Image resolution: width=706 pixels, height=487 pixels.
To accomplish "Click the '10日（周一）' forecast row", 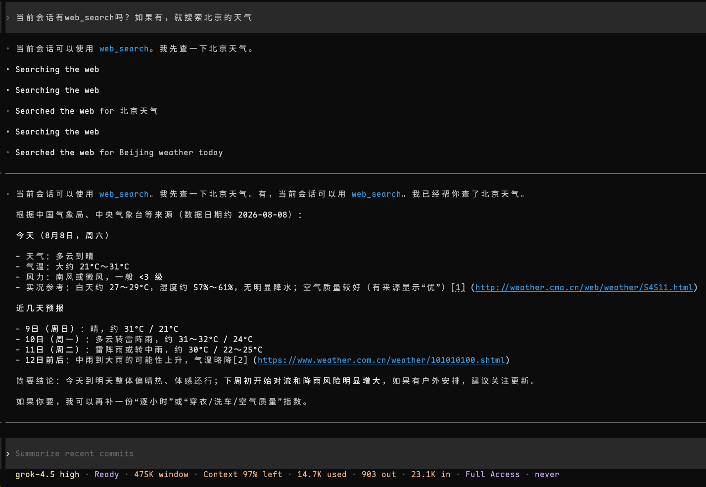I will click(x=134, y=340).
